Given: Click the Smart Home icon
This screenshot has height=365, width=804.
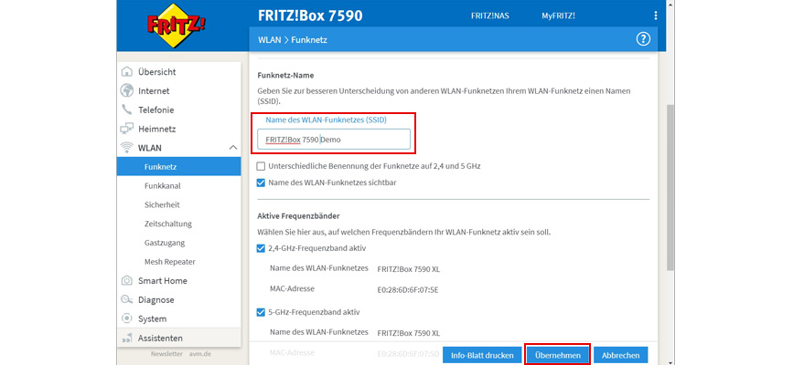Looking at the screenshot, I should click(x=127, y=280).
